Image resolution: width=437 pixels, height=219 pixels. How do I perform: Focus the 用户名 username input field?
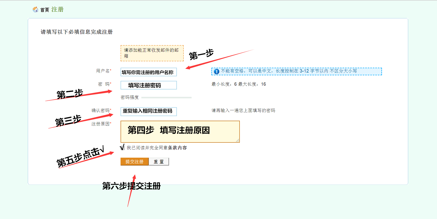coord(148,72)
